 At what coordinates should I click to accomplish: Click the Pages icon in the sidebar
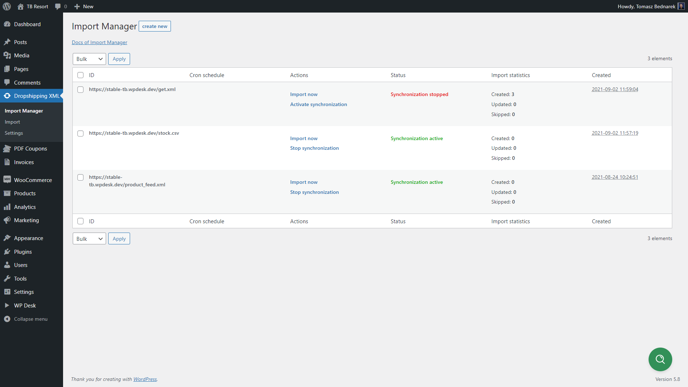[x=7, y=69]
